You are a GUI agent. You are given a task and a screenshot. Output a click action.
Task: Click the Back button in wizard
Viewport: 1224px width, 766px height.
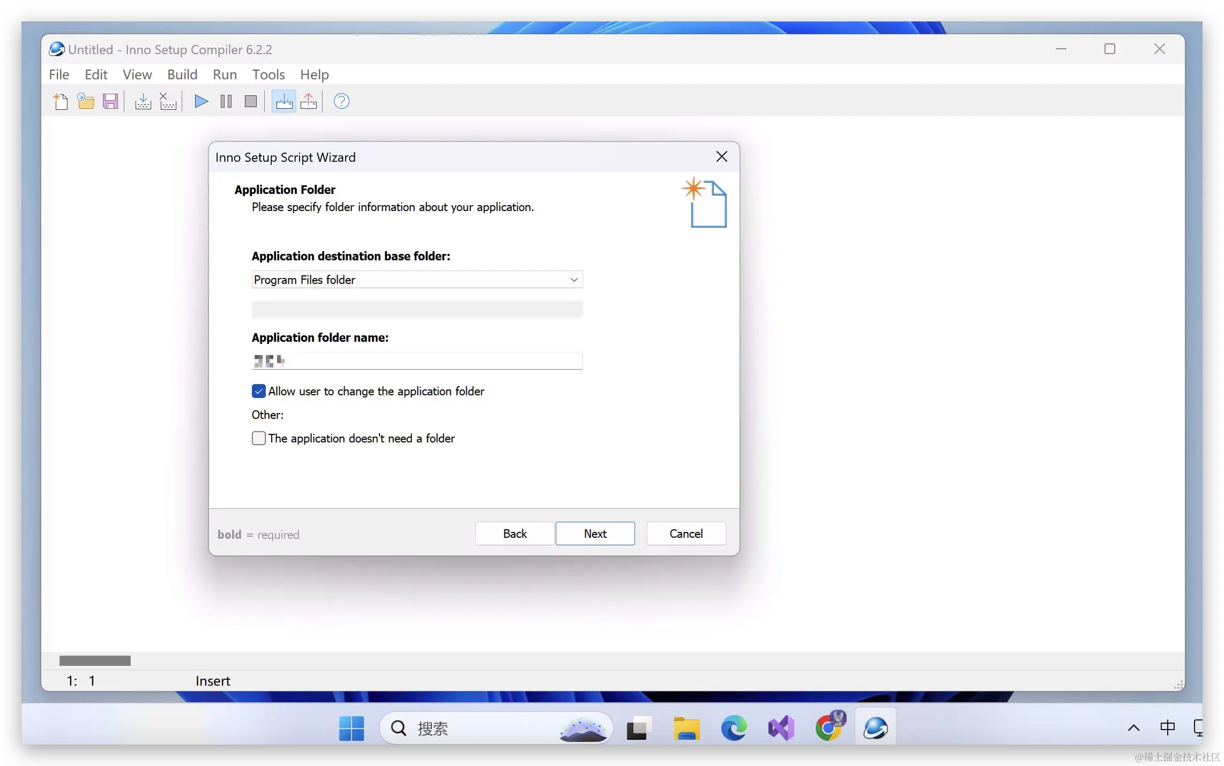(514, 534)
